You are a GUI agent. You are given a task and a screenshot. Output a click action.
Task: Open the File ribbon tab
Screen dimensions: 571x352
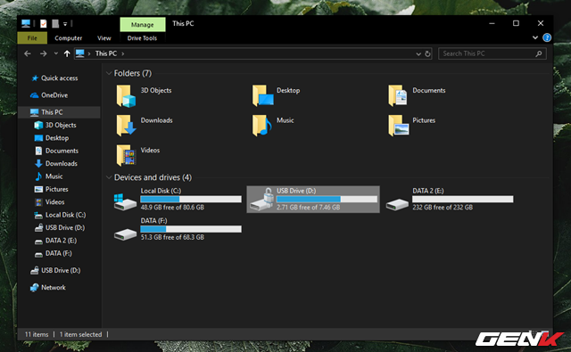click(32, 37)
